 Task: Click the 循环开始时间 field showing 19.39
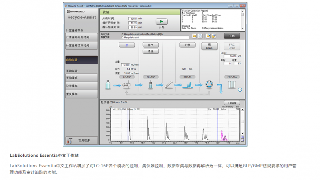(x=133, y=23)
